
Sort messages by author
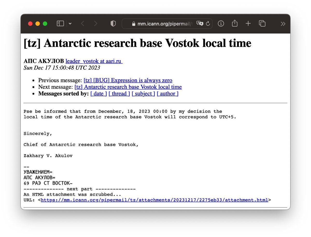tap(167, 94)
